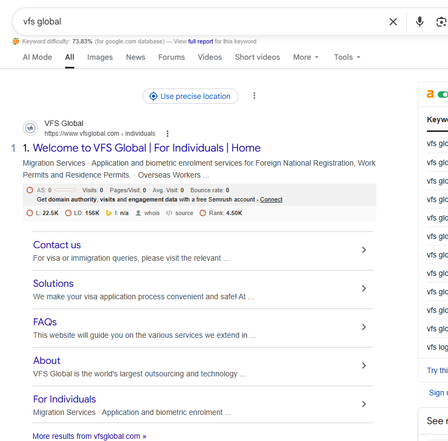Click the L: 22.5K links icon
This screenshot has height=441, width=448.
click(30, 213)
